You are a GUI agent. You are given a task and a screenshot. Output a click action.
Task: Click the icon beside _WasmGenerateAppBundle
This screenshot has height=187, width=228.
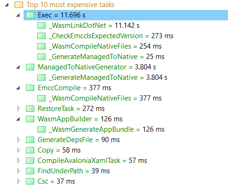click(x=41, y=129)
